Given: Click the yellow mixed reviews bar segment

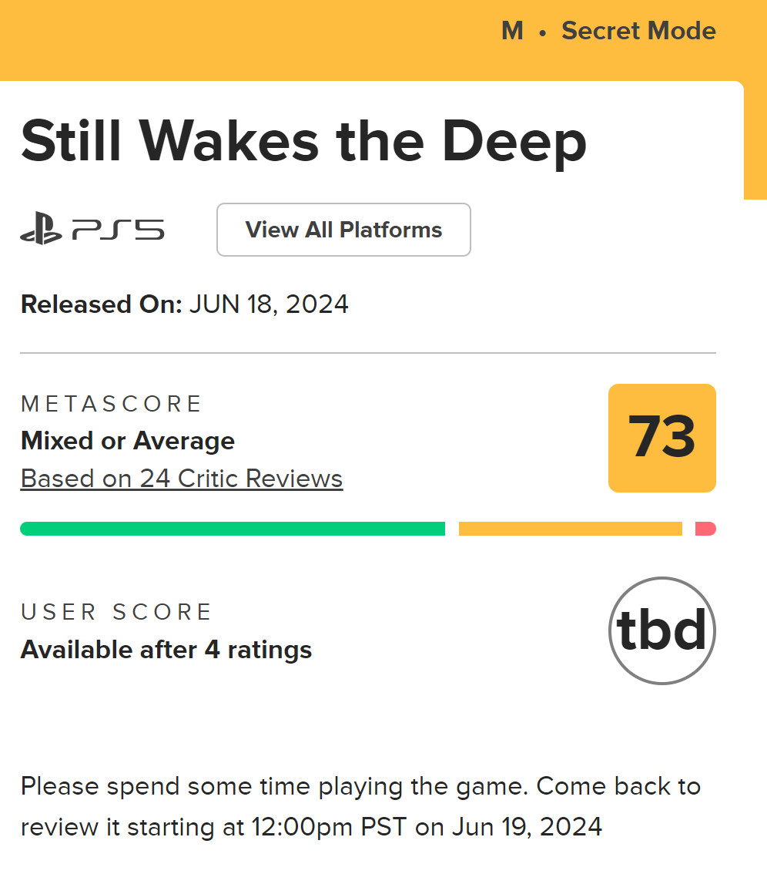Looking at the screenshot, I should click(570, 528).
